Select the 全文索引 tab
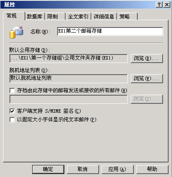This screenshot has height=177, width=172. click(78, 17)
